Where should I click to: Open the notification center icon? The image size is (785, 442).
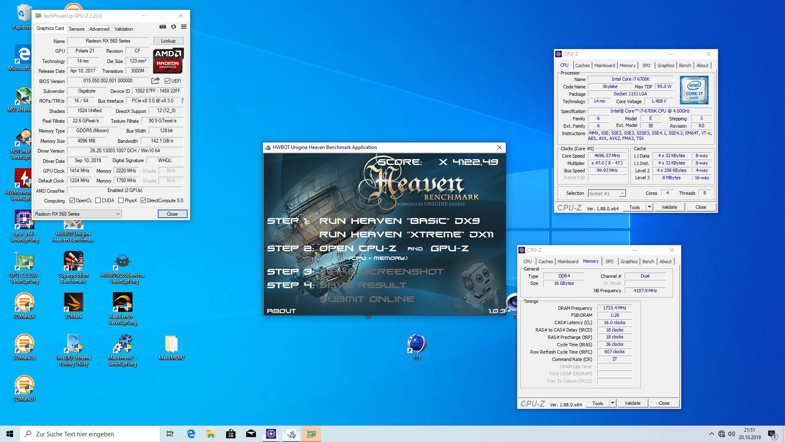[x=772, y=434]
